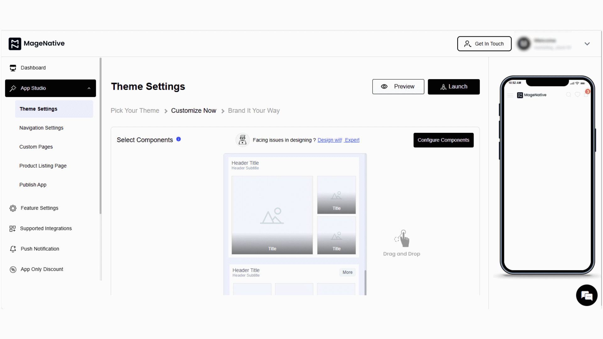The height and width of the screenshot is (339, 603).
Task: Tap the wishlist heart in phone preview
Action: (577, 94)
